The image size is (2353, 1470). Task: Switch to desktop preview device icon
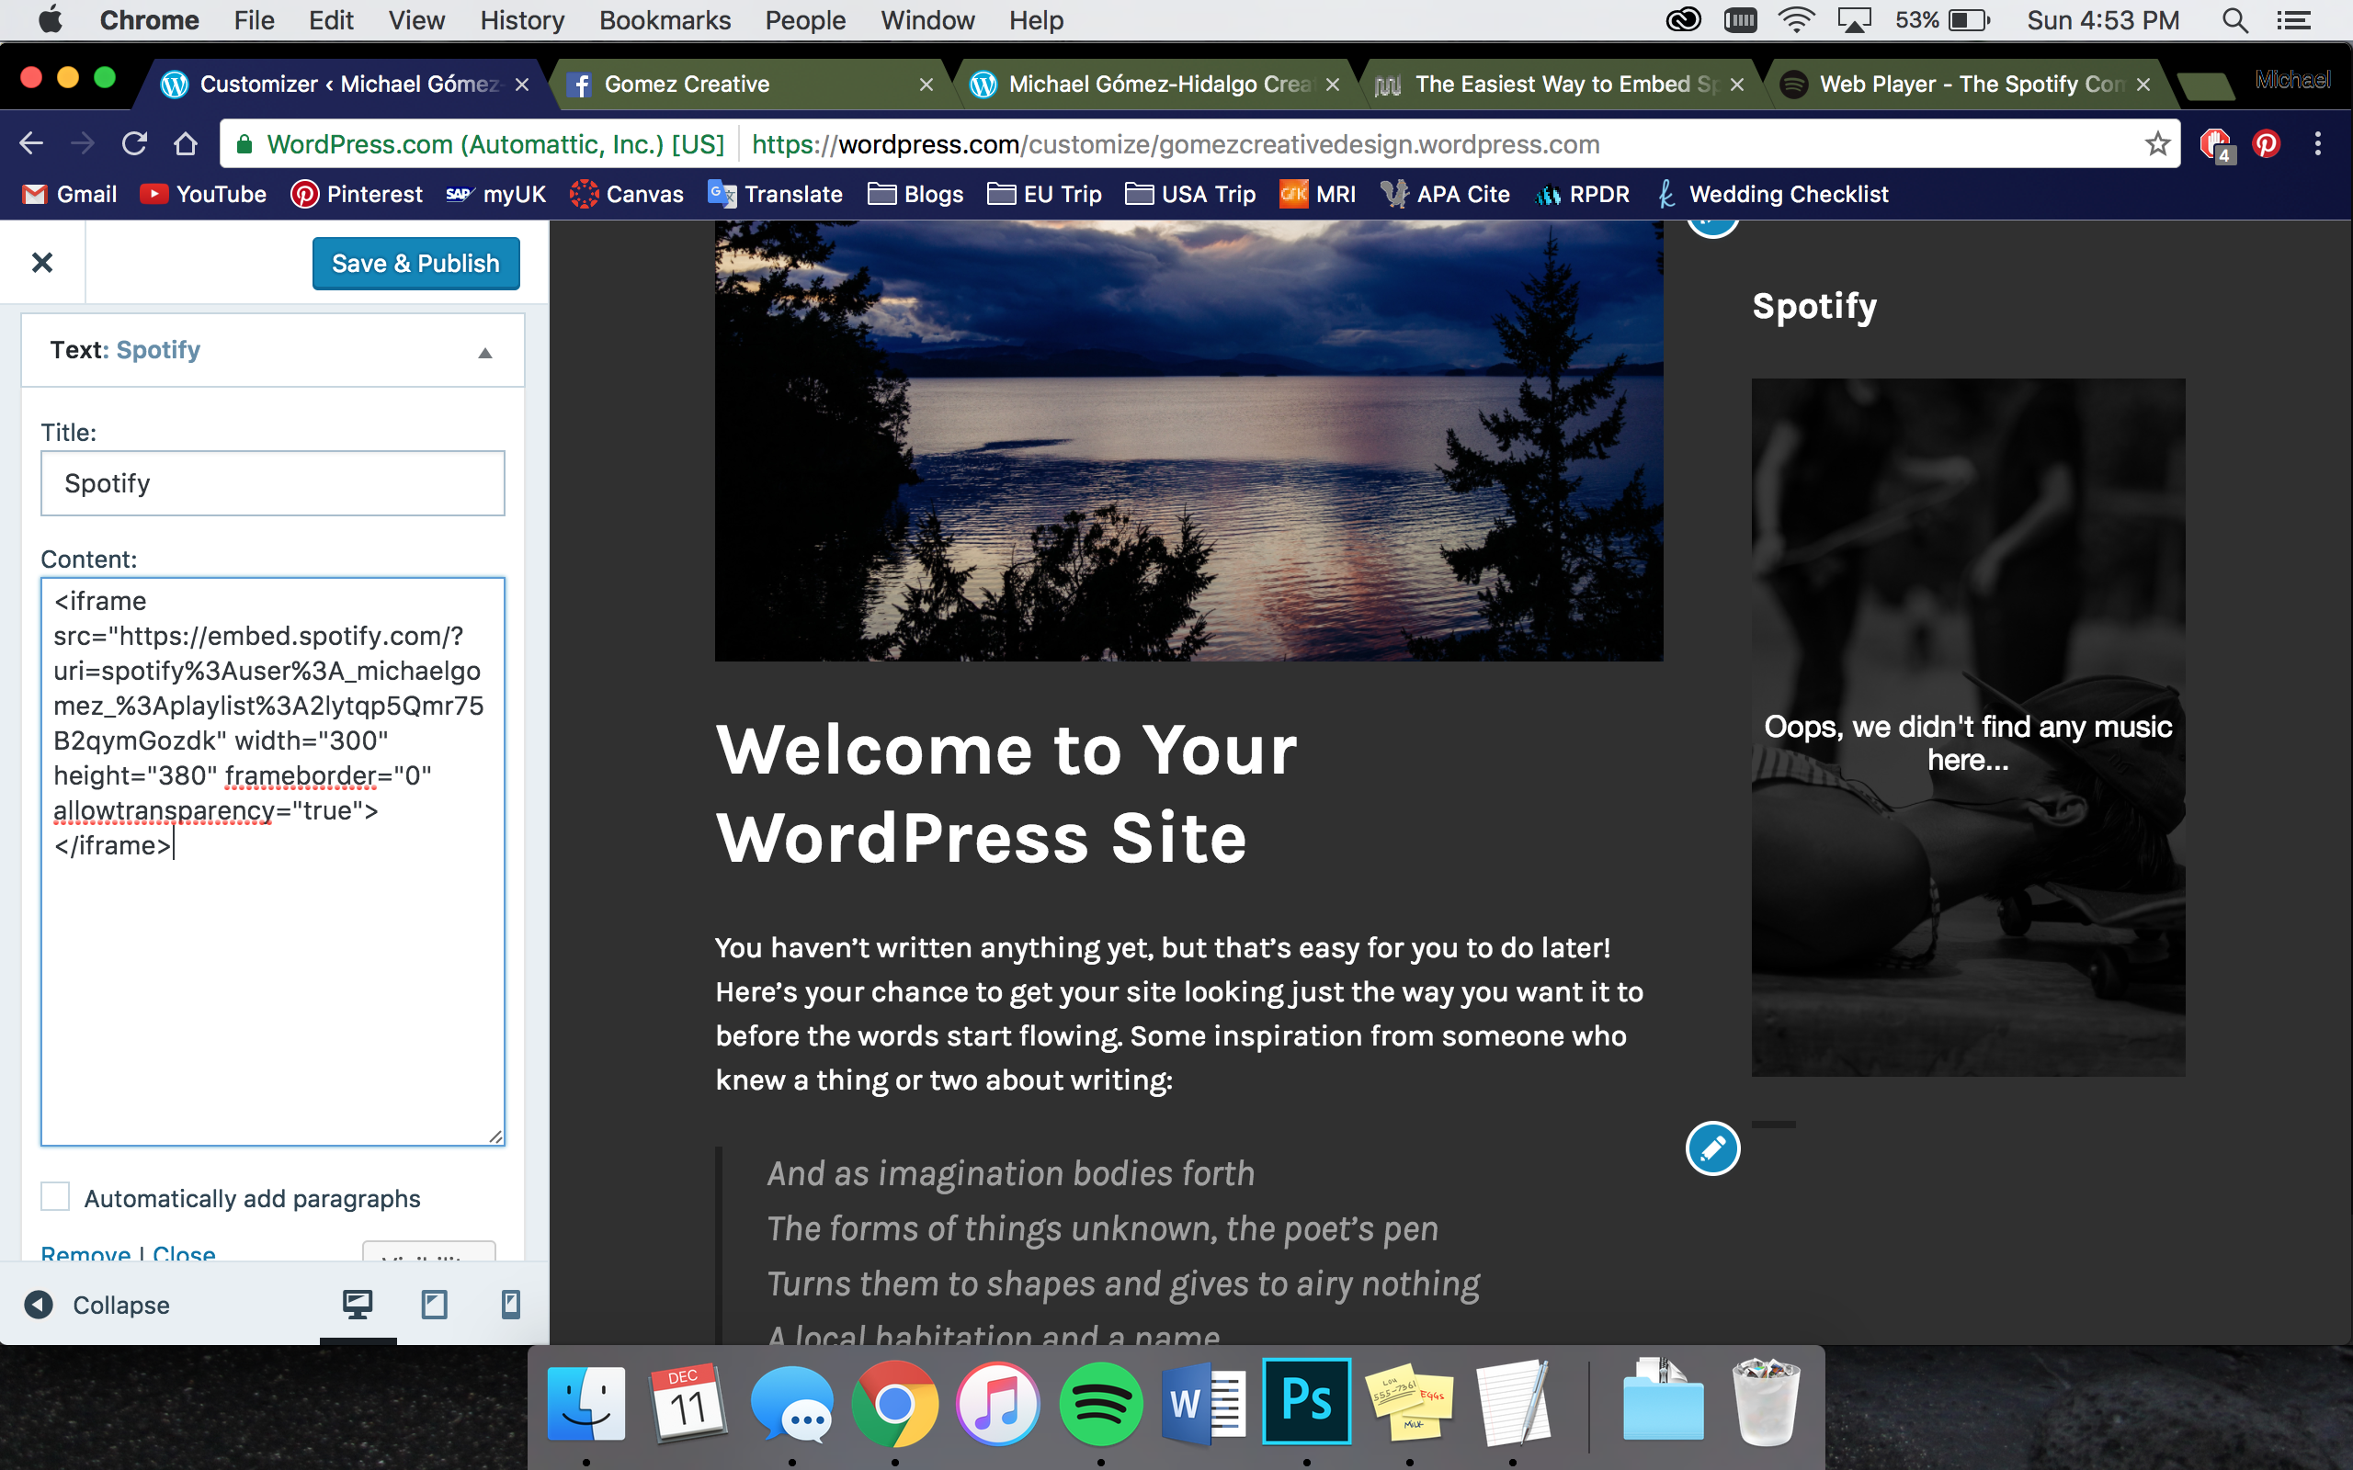click(x=357, y=1304)
